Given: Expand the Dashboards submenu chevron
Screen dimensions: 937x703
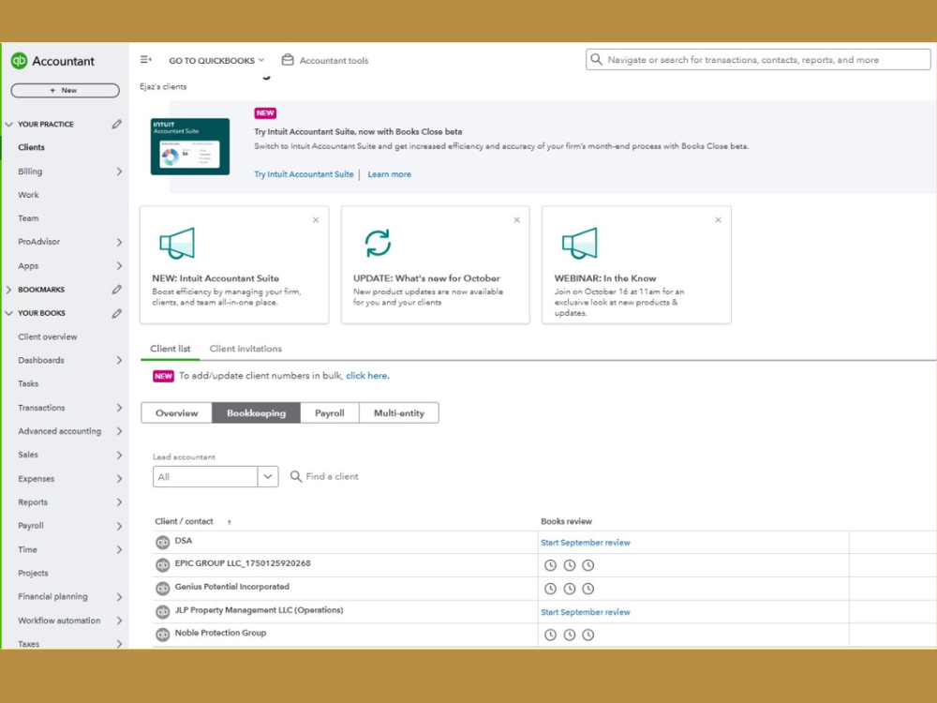Looking at the screenshot, I should [119, 360].
